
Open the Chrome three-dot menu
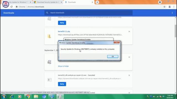click(x=174, y=7)
